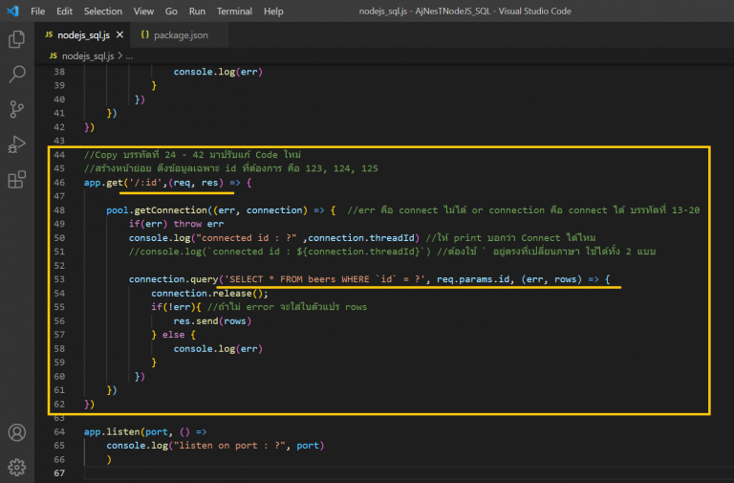The width and height of the screenshot is (734, 483).
Task: Open the Edit menu
Action: point(64,11)
